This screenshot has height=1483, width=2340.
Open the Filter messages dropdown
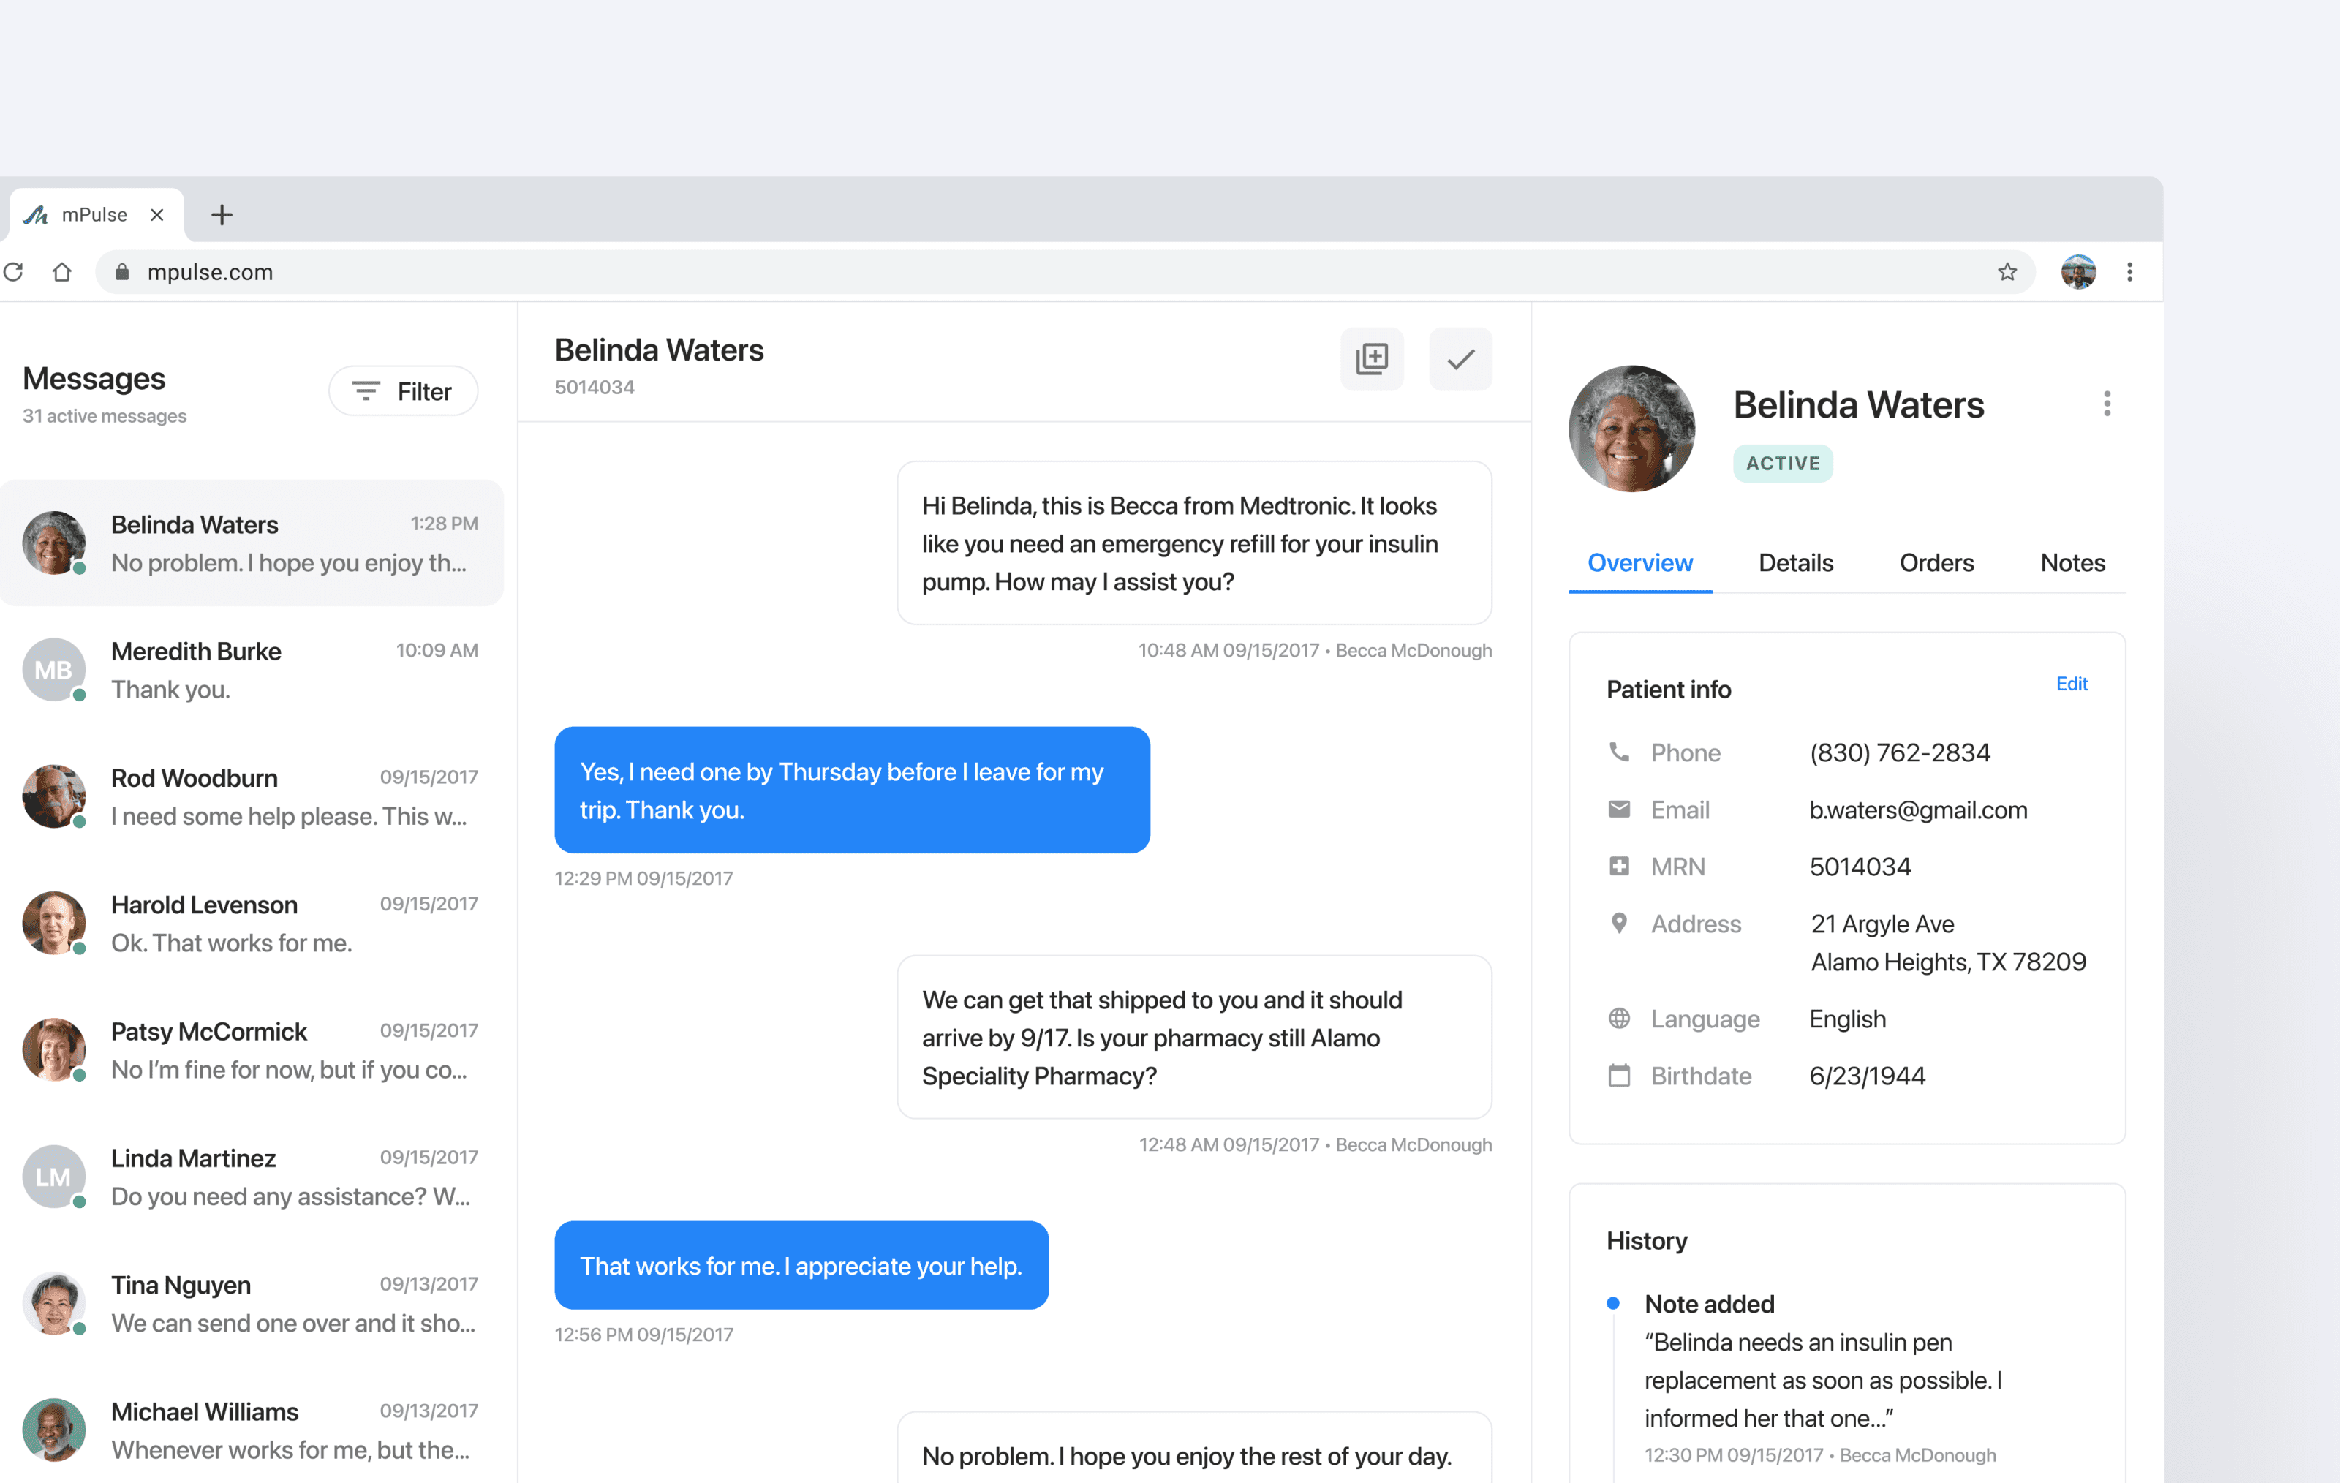(403, 390)
